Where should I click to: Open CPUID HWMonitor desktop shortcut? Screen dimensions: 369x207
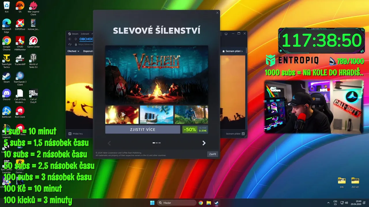point(20,44)
